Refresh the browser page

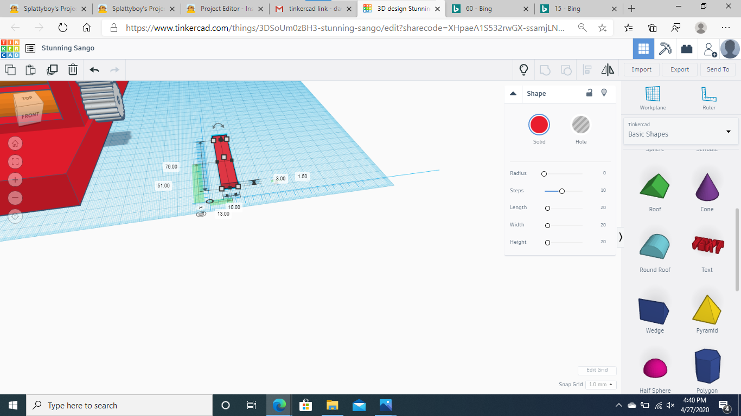coord(63,28)
